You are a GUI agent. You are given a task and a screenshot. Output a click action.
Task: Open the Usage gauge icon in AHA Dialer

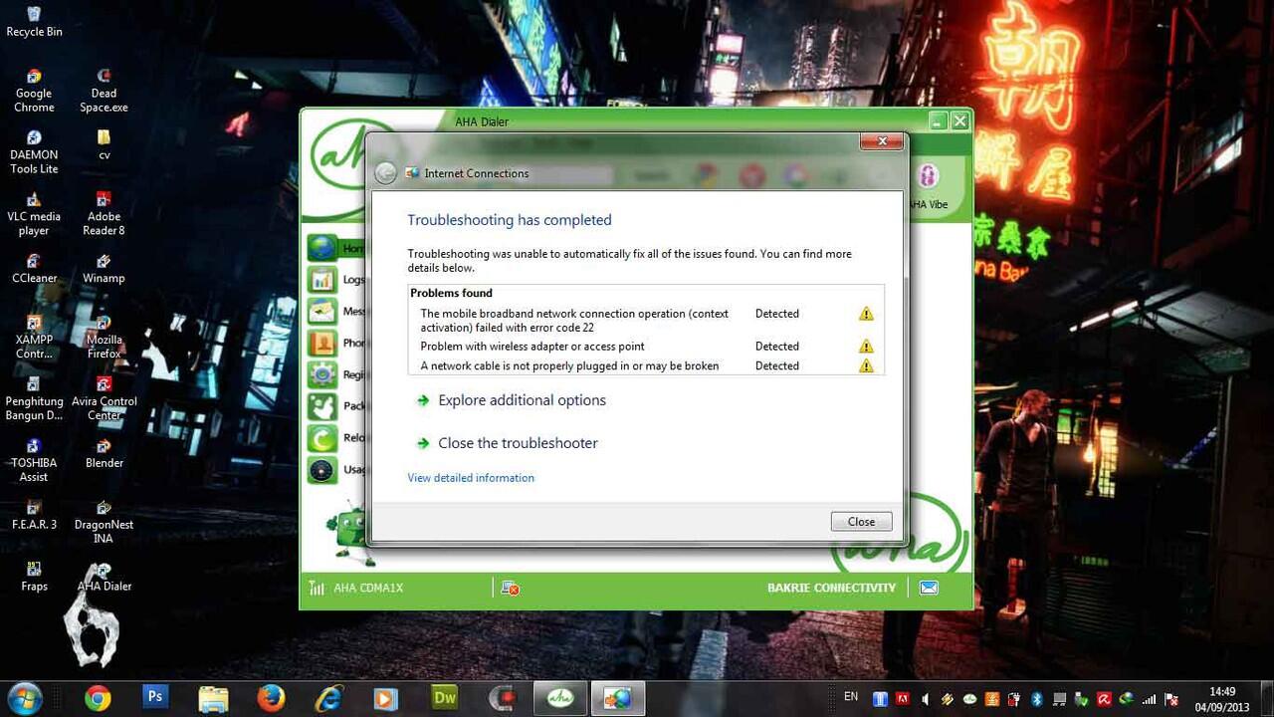[x=322, y=470]
